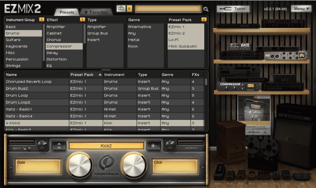The width and height of the screenshot is (316, 188).
Task: Select Amplifier in the Type list
Action: click(105, 27)
